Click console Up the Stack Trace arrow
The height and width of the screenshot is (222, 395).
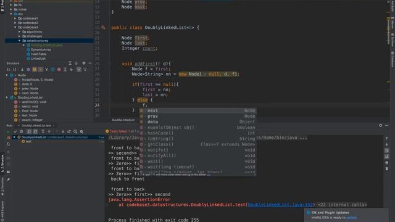[387, 138]
